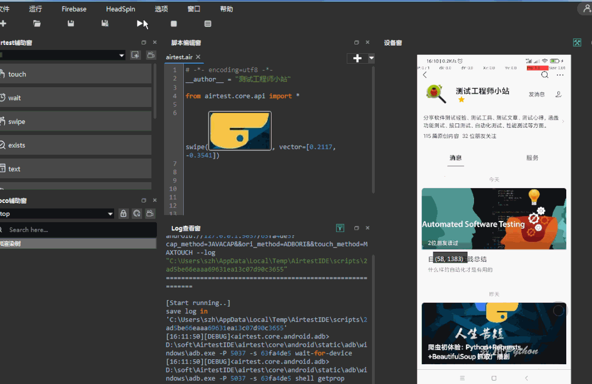Tap the profile person icon beside 发消息
592x384 pixels.
point(559,94)
